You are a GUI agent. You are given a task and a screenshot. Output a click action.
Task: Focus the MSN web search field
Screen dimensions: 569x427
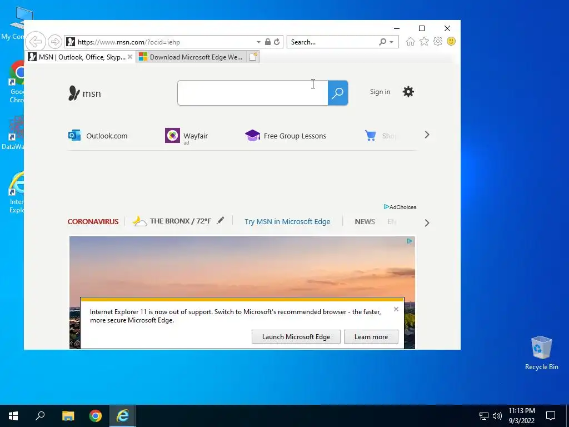pyautogui.click(x=253, y=93)
